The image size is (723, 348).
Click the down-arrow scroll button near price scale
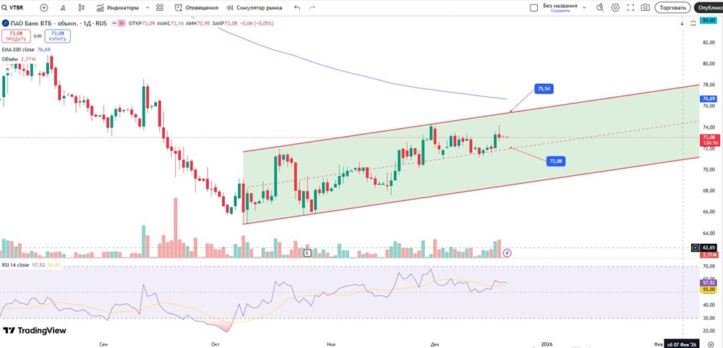[x=682, y=23]
